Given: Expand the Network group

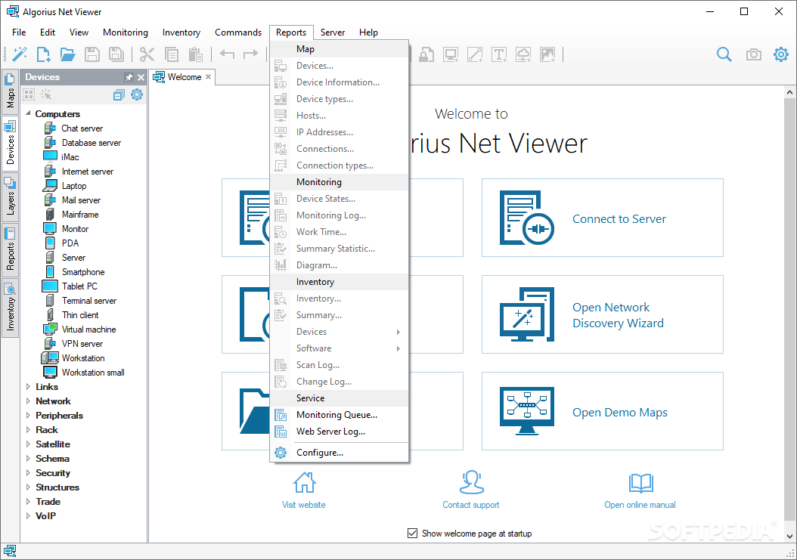Looking at the screenshot, I should [x=28, y=401].
